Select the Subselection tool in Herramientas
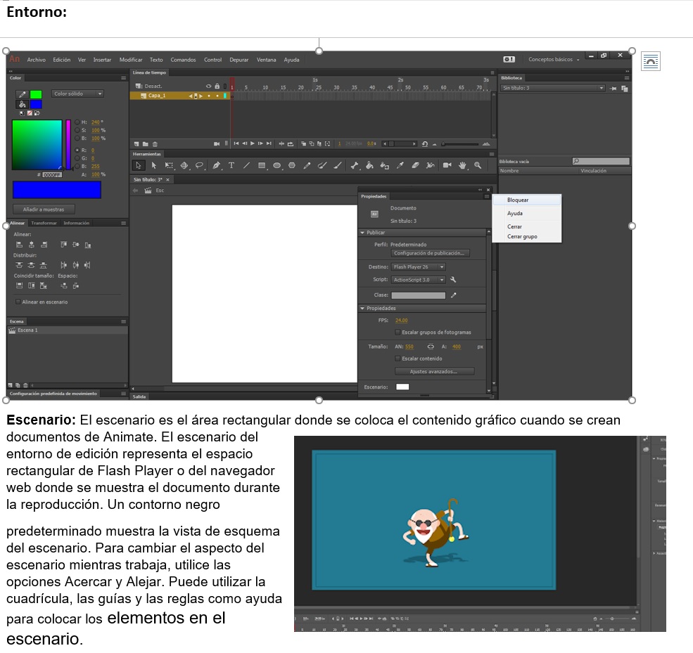 [x=154, y=166]
